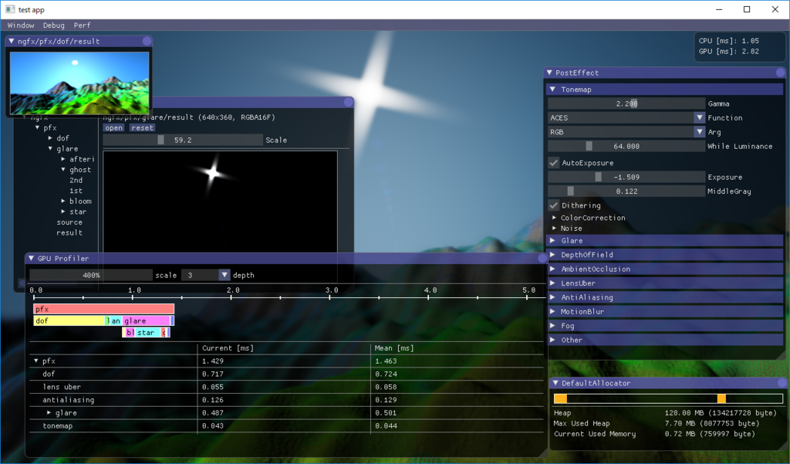
Task: Click the star bar in the profiler timeline
Action: tap(148, 332)
